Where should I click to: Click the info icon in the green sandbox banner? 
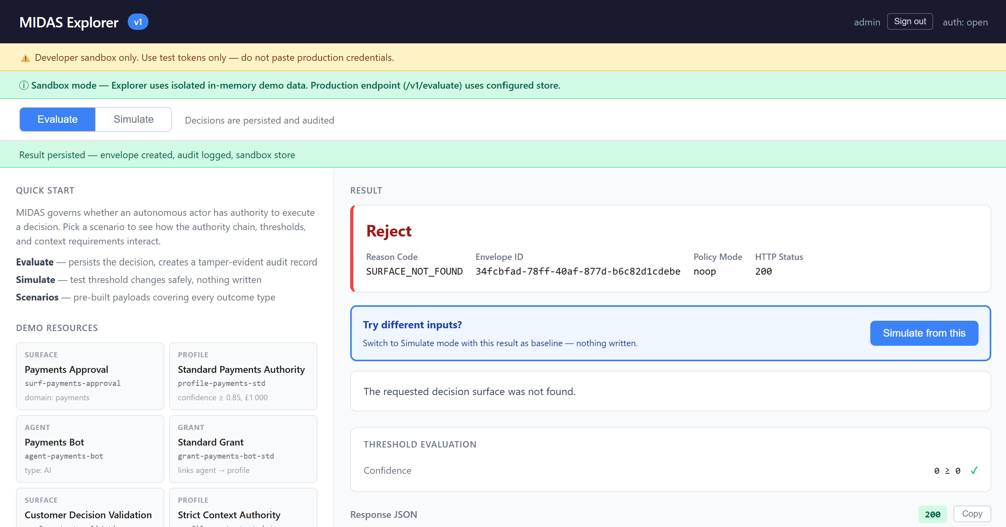point(23,85)
